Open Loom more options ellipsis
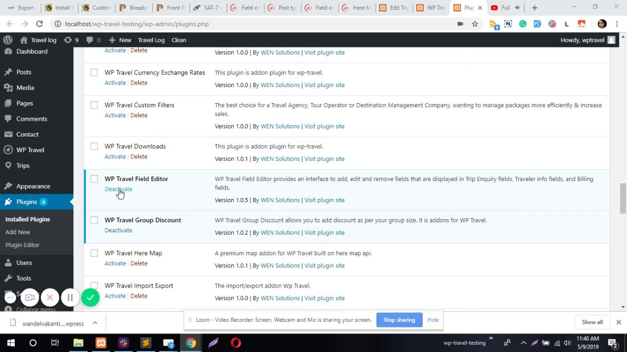The height and width of the screenshot is (352, 627). pyautogui.click(x=10, y=297)
